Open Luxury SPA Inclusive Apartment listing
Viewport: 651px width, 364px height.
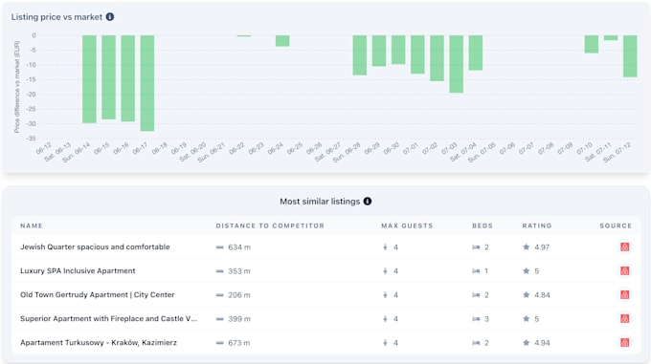pos(78,270)
